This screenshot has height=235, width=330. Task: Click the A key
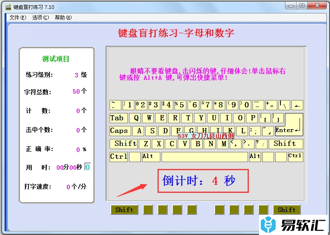[138, 131]
